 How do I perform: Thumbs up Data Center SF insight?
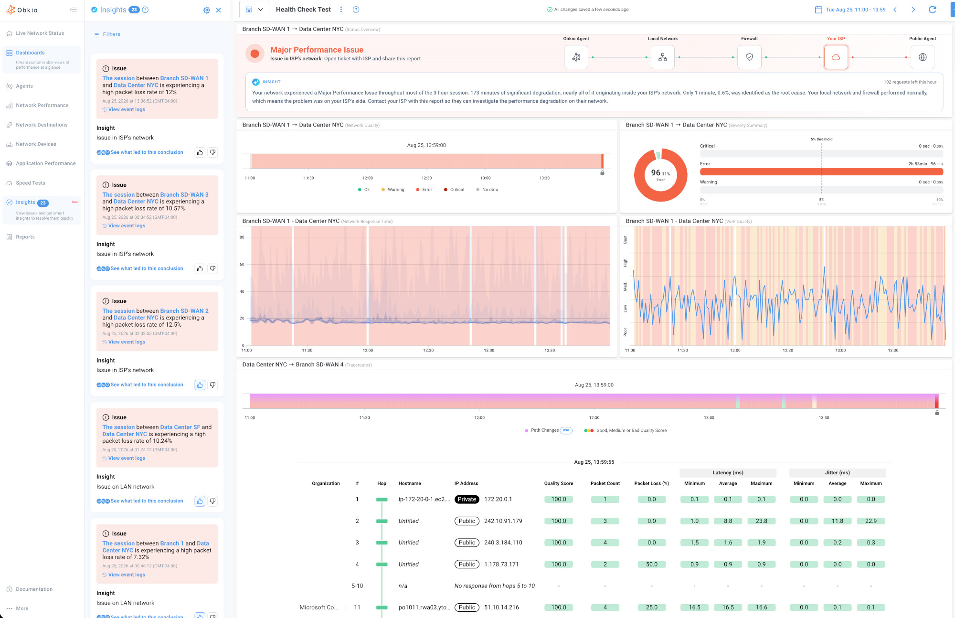click(200, 501)
